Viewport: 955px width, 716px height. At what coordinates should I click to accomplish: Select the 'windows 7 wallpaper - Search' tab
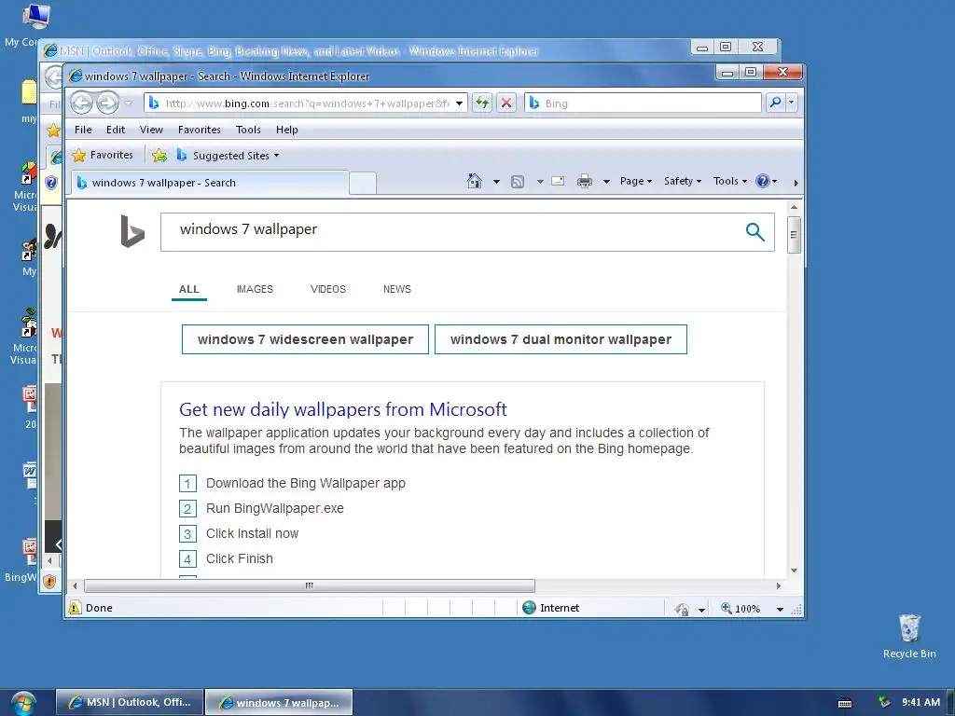click(210, 183)
